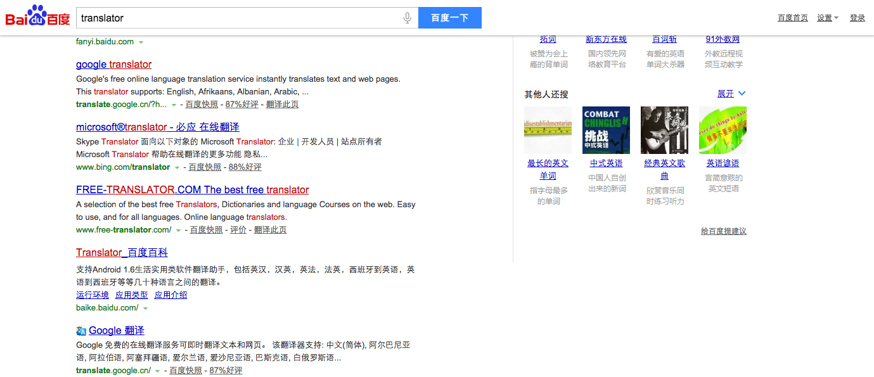Viewport: 874px width, 377px height.
Task: Click the green 英语谚语 thumbnail
Action: [x=723, y=130]
